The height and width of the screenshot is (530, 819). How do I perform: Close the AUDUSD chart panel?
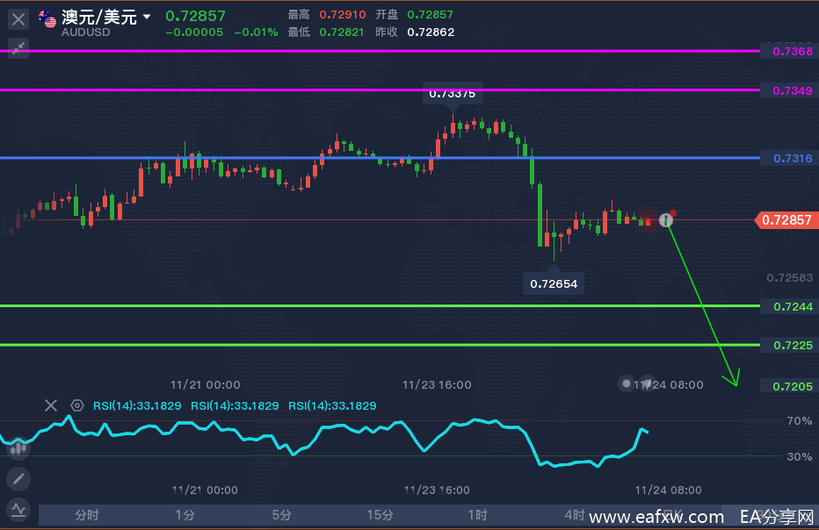(x=18, y=18)
